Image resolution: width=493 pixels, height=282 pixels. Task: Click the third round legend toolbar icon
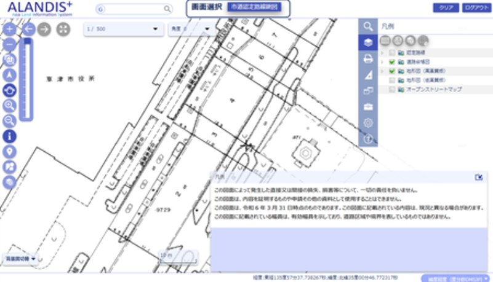coord(411,41)
